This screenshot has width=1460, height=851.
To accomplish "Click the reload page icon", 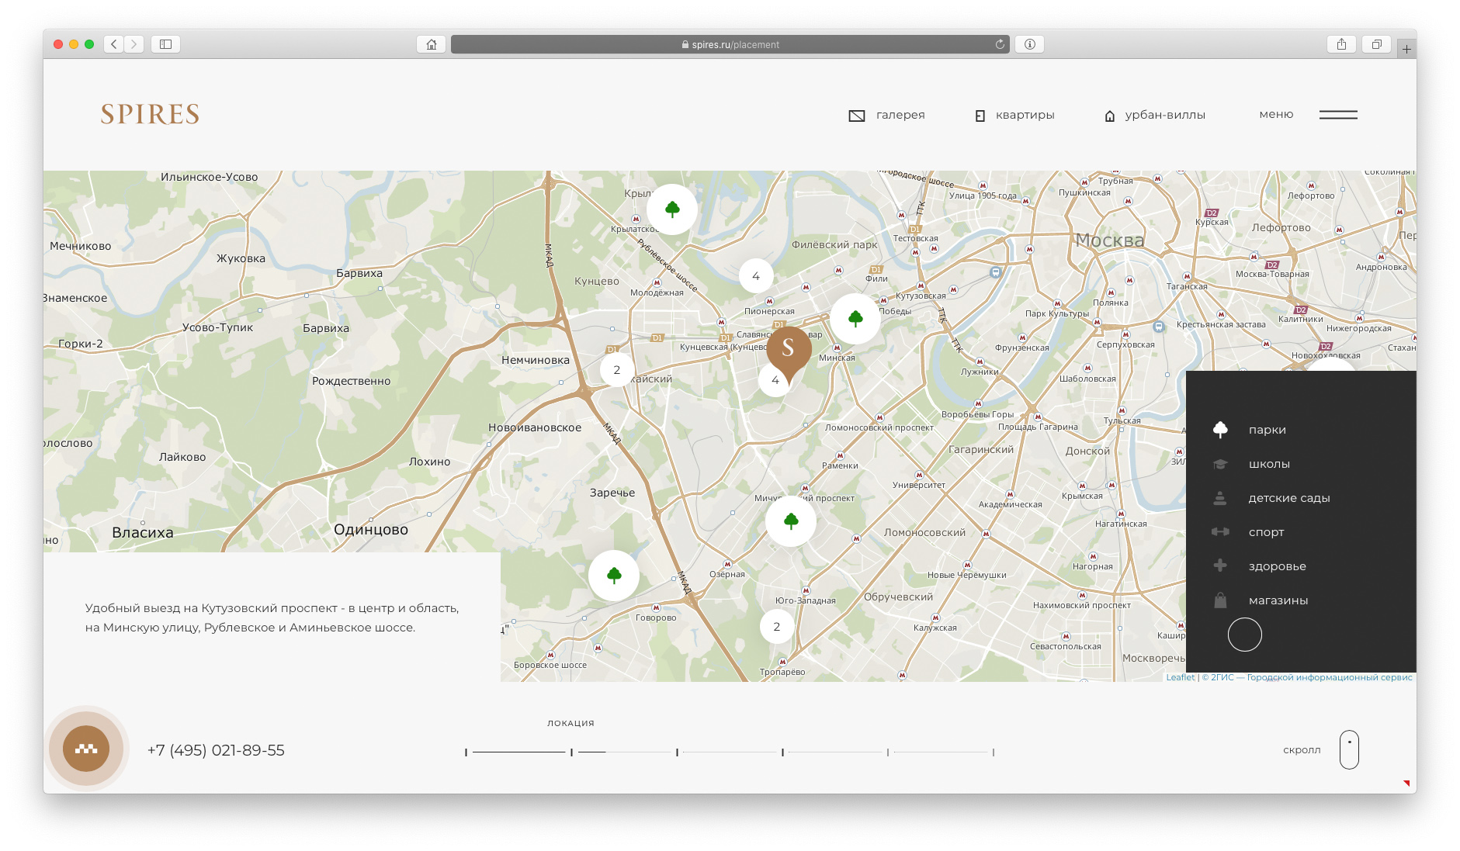I will [x=1000, y=44].
